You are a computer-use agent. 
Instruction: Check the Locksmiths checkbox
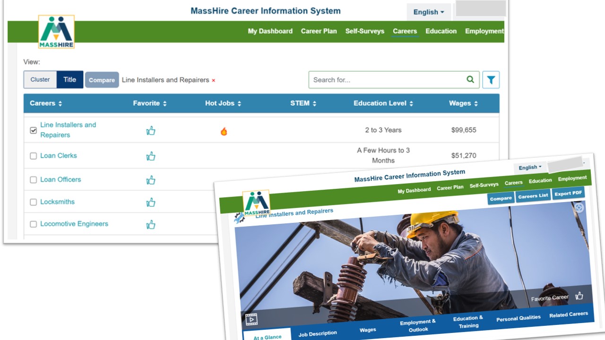(33, 202)
